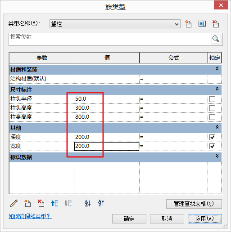
Task: Click the 宽度 value field 200.0
Action: (x=107, y=146)
